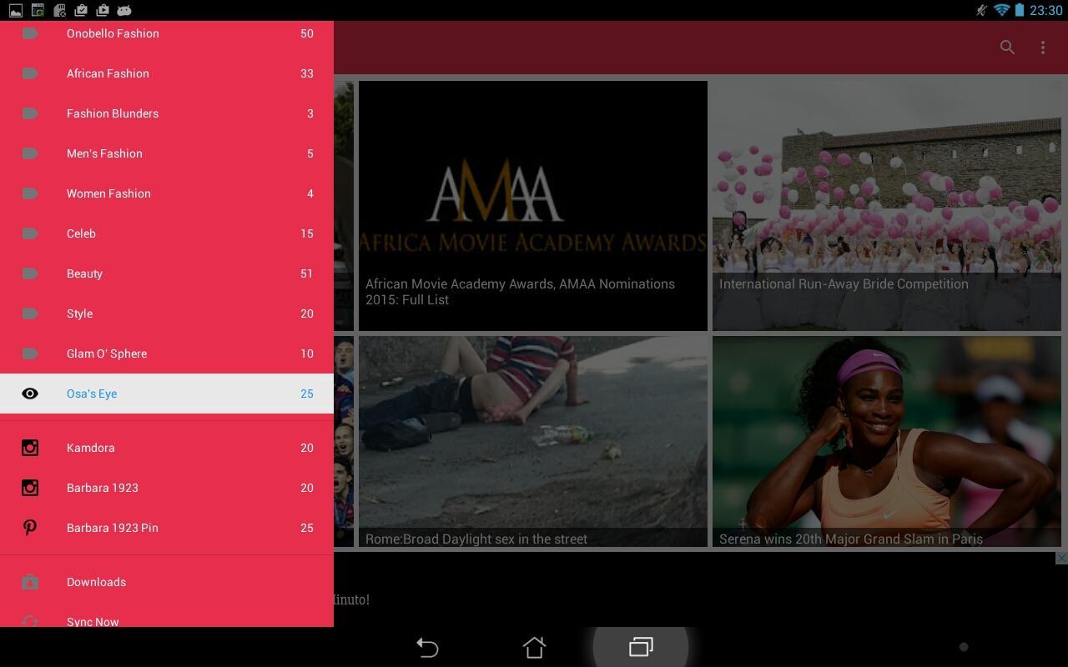The image size is (1068, 667).
Task: Select Glam O' Sphere in the sidebar
Action: pyautogui.click(x=107, y=354)
